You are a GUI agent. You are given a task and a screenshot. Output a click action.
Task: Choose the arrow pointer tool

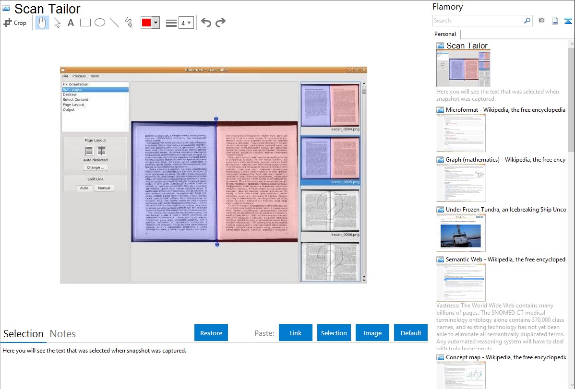tap(57, 23)
